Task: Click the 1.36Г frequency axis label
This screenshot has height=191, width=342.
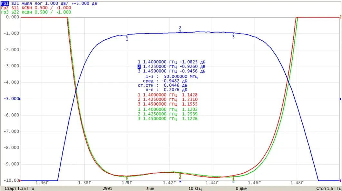Action: coord(42,183)
